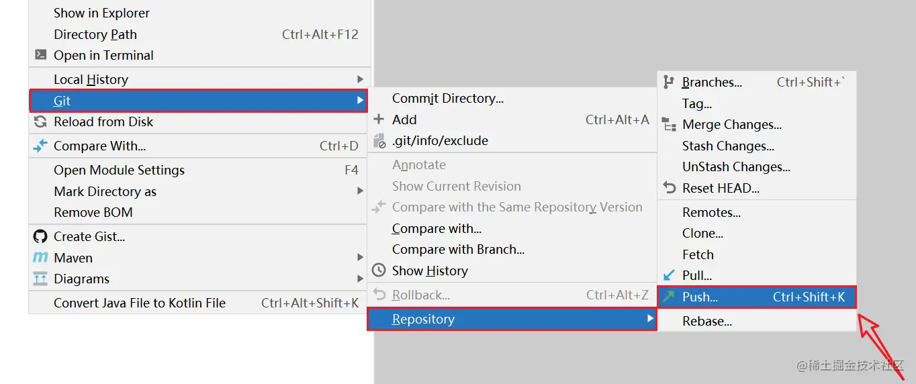This screenshot has width=916, height=384.
Task: Click the GitHub icon beside Create Gist
Action: pyautogui.click(x=41, y=236)
